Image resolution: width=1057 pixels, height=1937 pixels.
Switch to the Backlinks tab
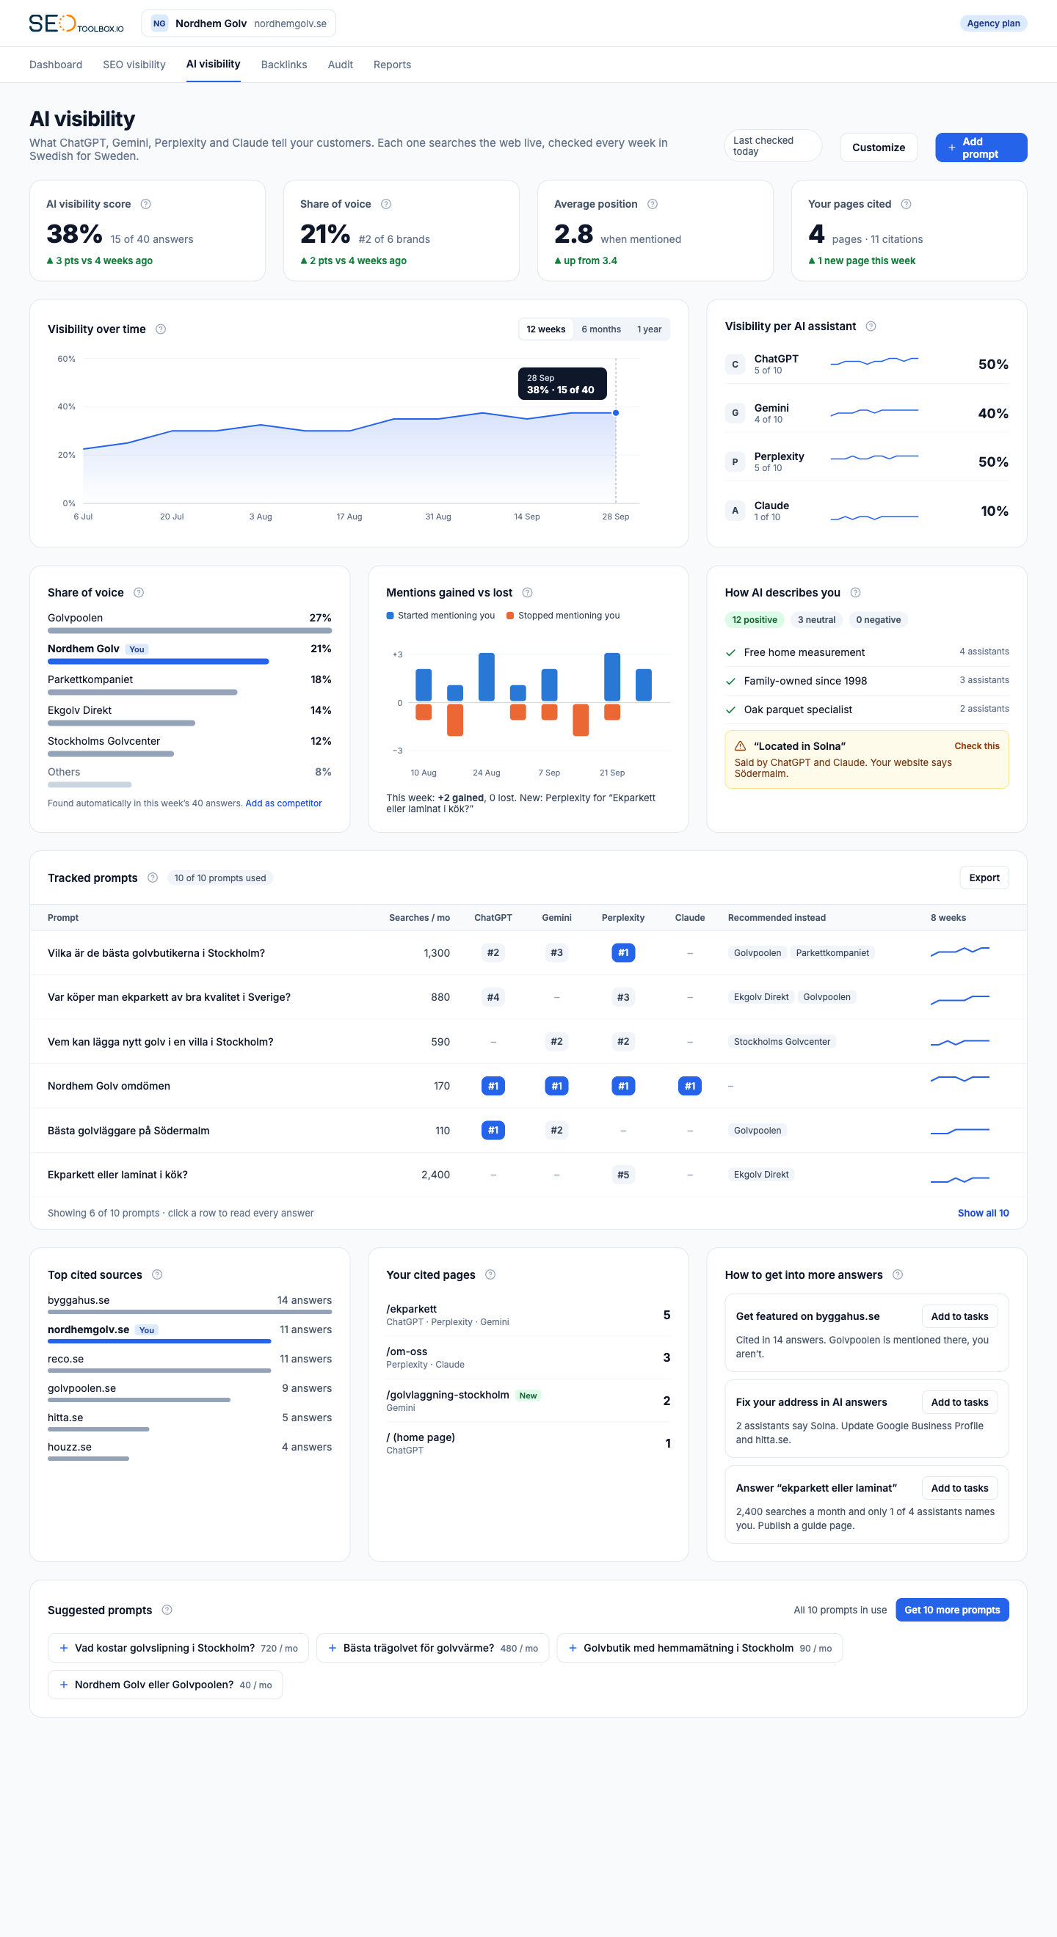point(283,65)
